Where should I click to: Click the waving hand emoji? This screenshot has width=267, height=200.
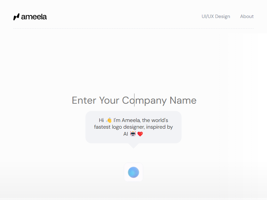point(109,120)
